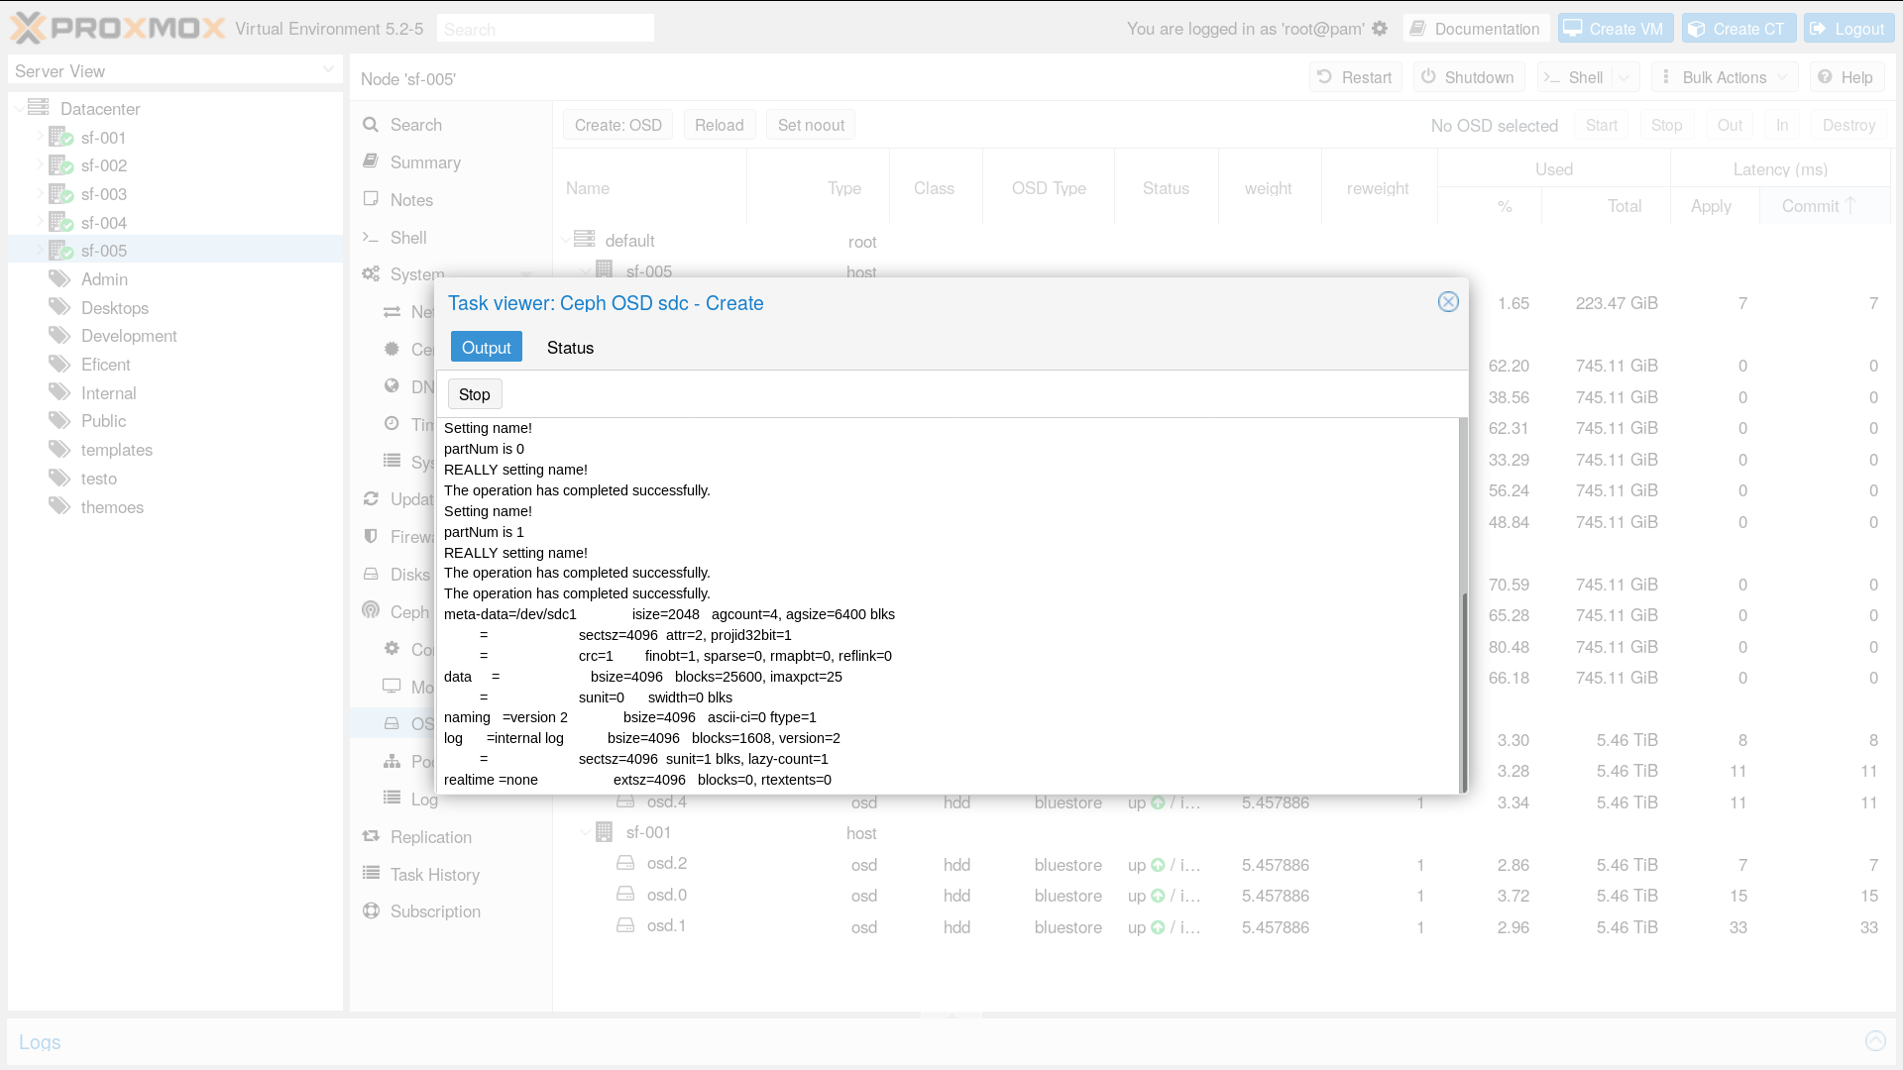Collapse the default root OSD tree
Image resolution: width=1903 pixels, height=1070 pixels.
[x=565, y=241]
